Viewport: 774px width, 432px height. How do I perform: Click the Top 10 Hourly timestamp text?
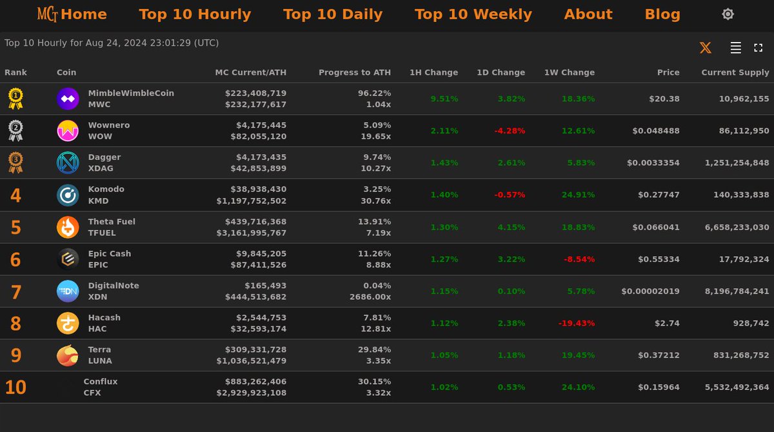point(112,43)
